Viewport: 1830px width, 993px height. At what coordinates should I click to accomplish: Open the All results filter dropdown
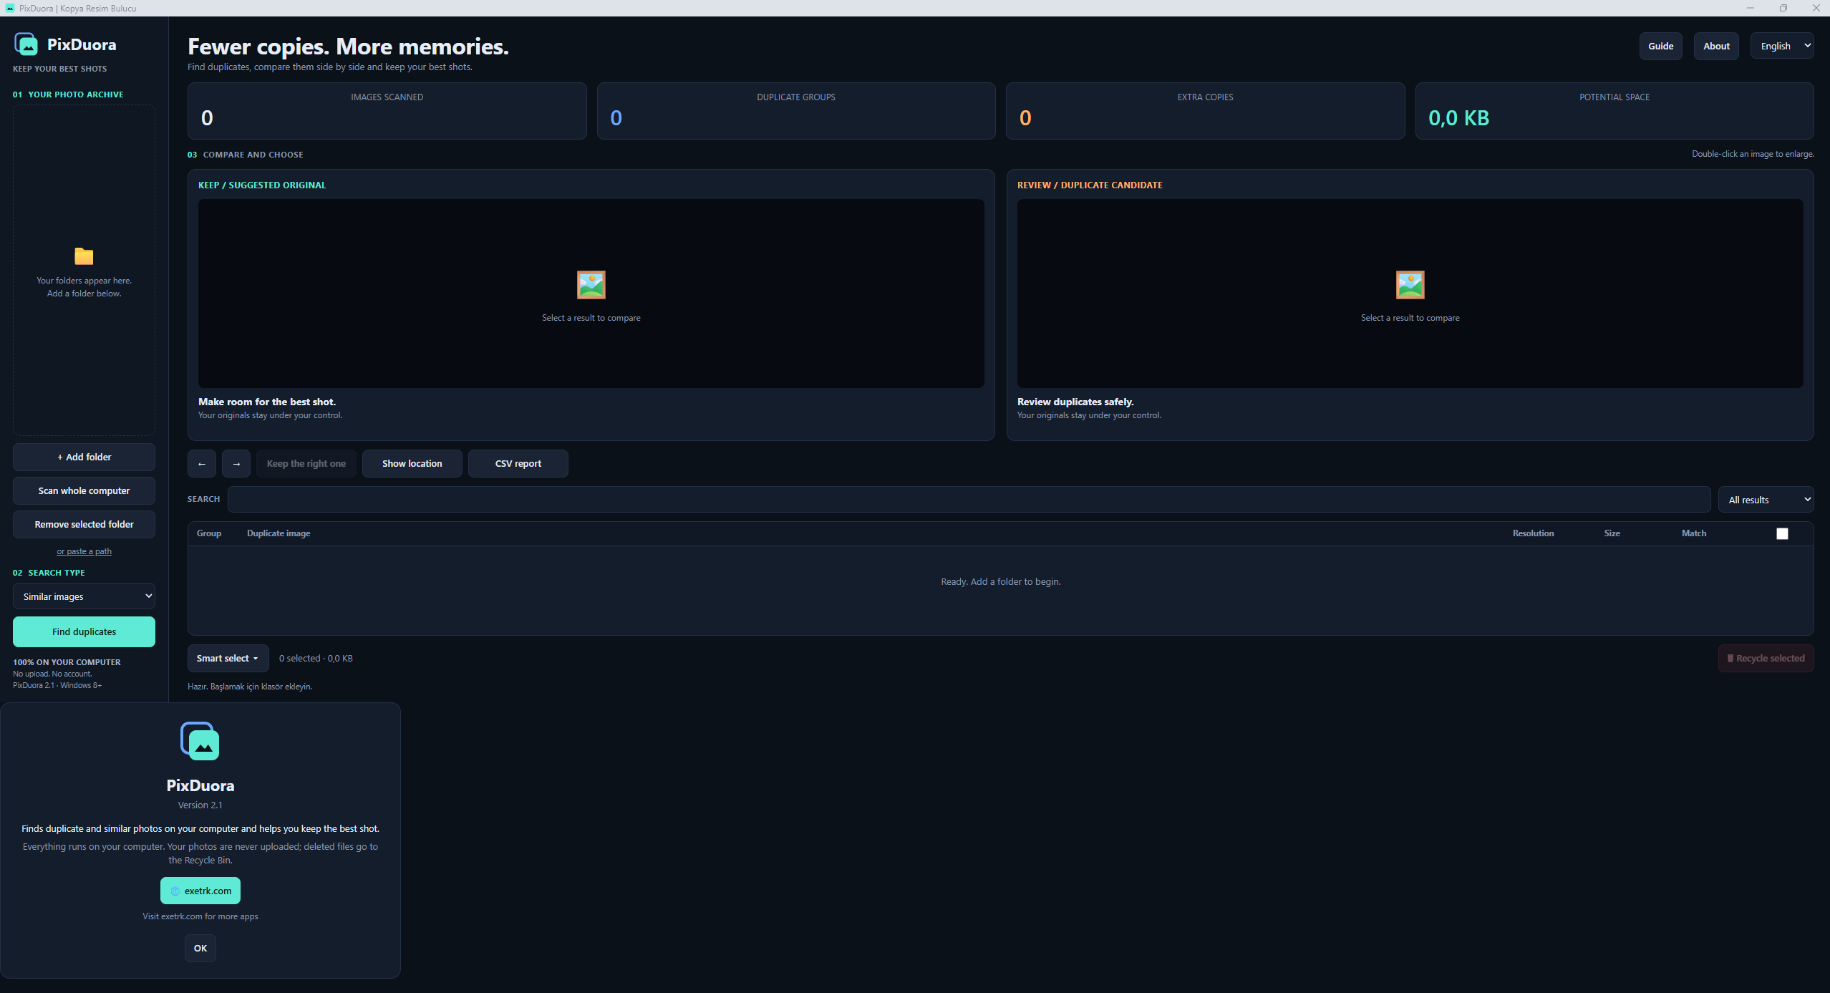tap(1766, 500)
